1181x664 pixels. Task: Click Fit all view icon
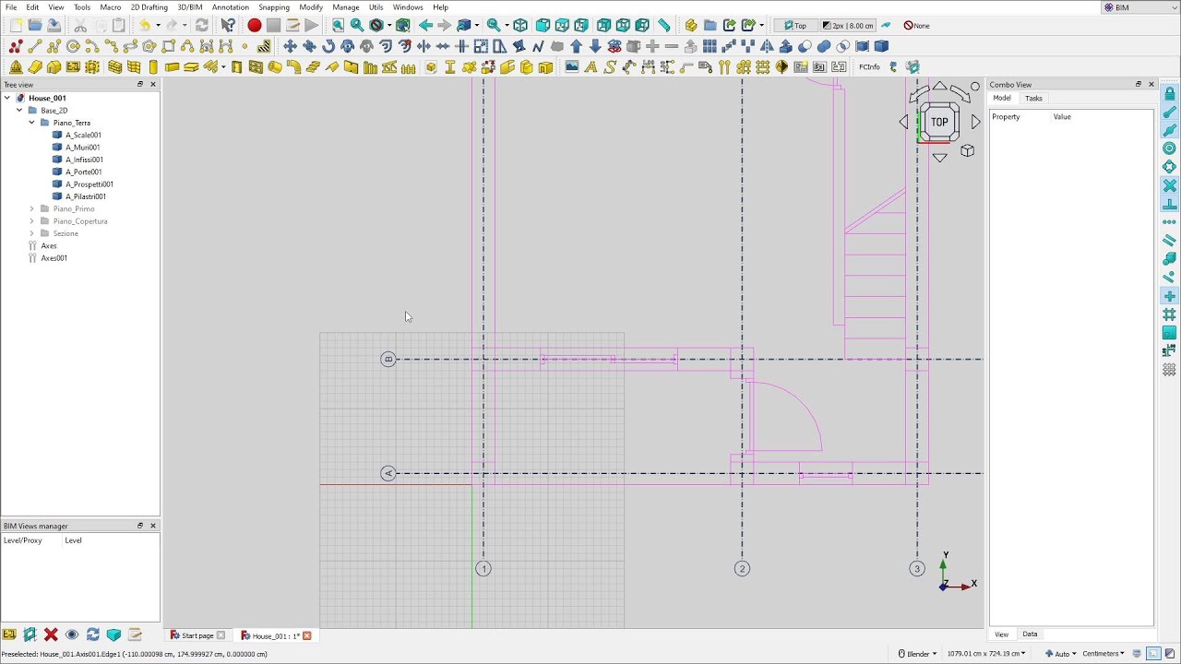338,25
